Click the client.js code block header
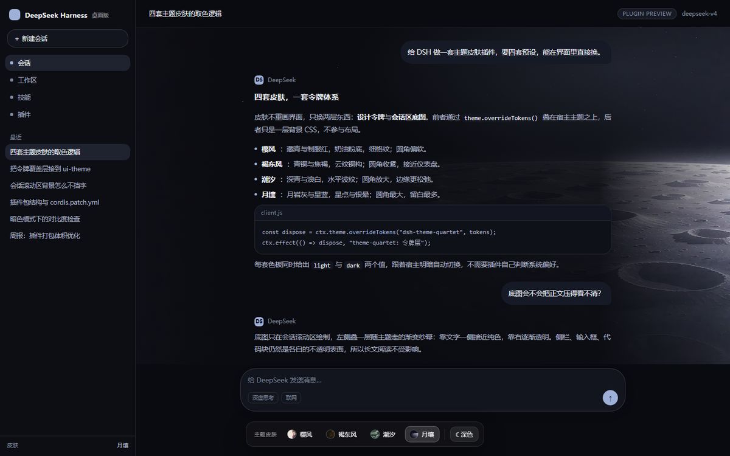The image size is (730, 456). (x=433, y=213)
